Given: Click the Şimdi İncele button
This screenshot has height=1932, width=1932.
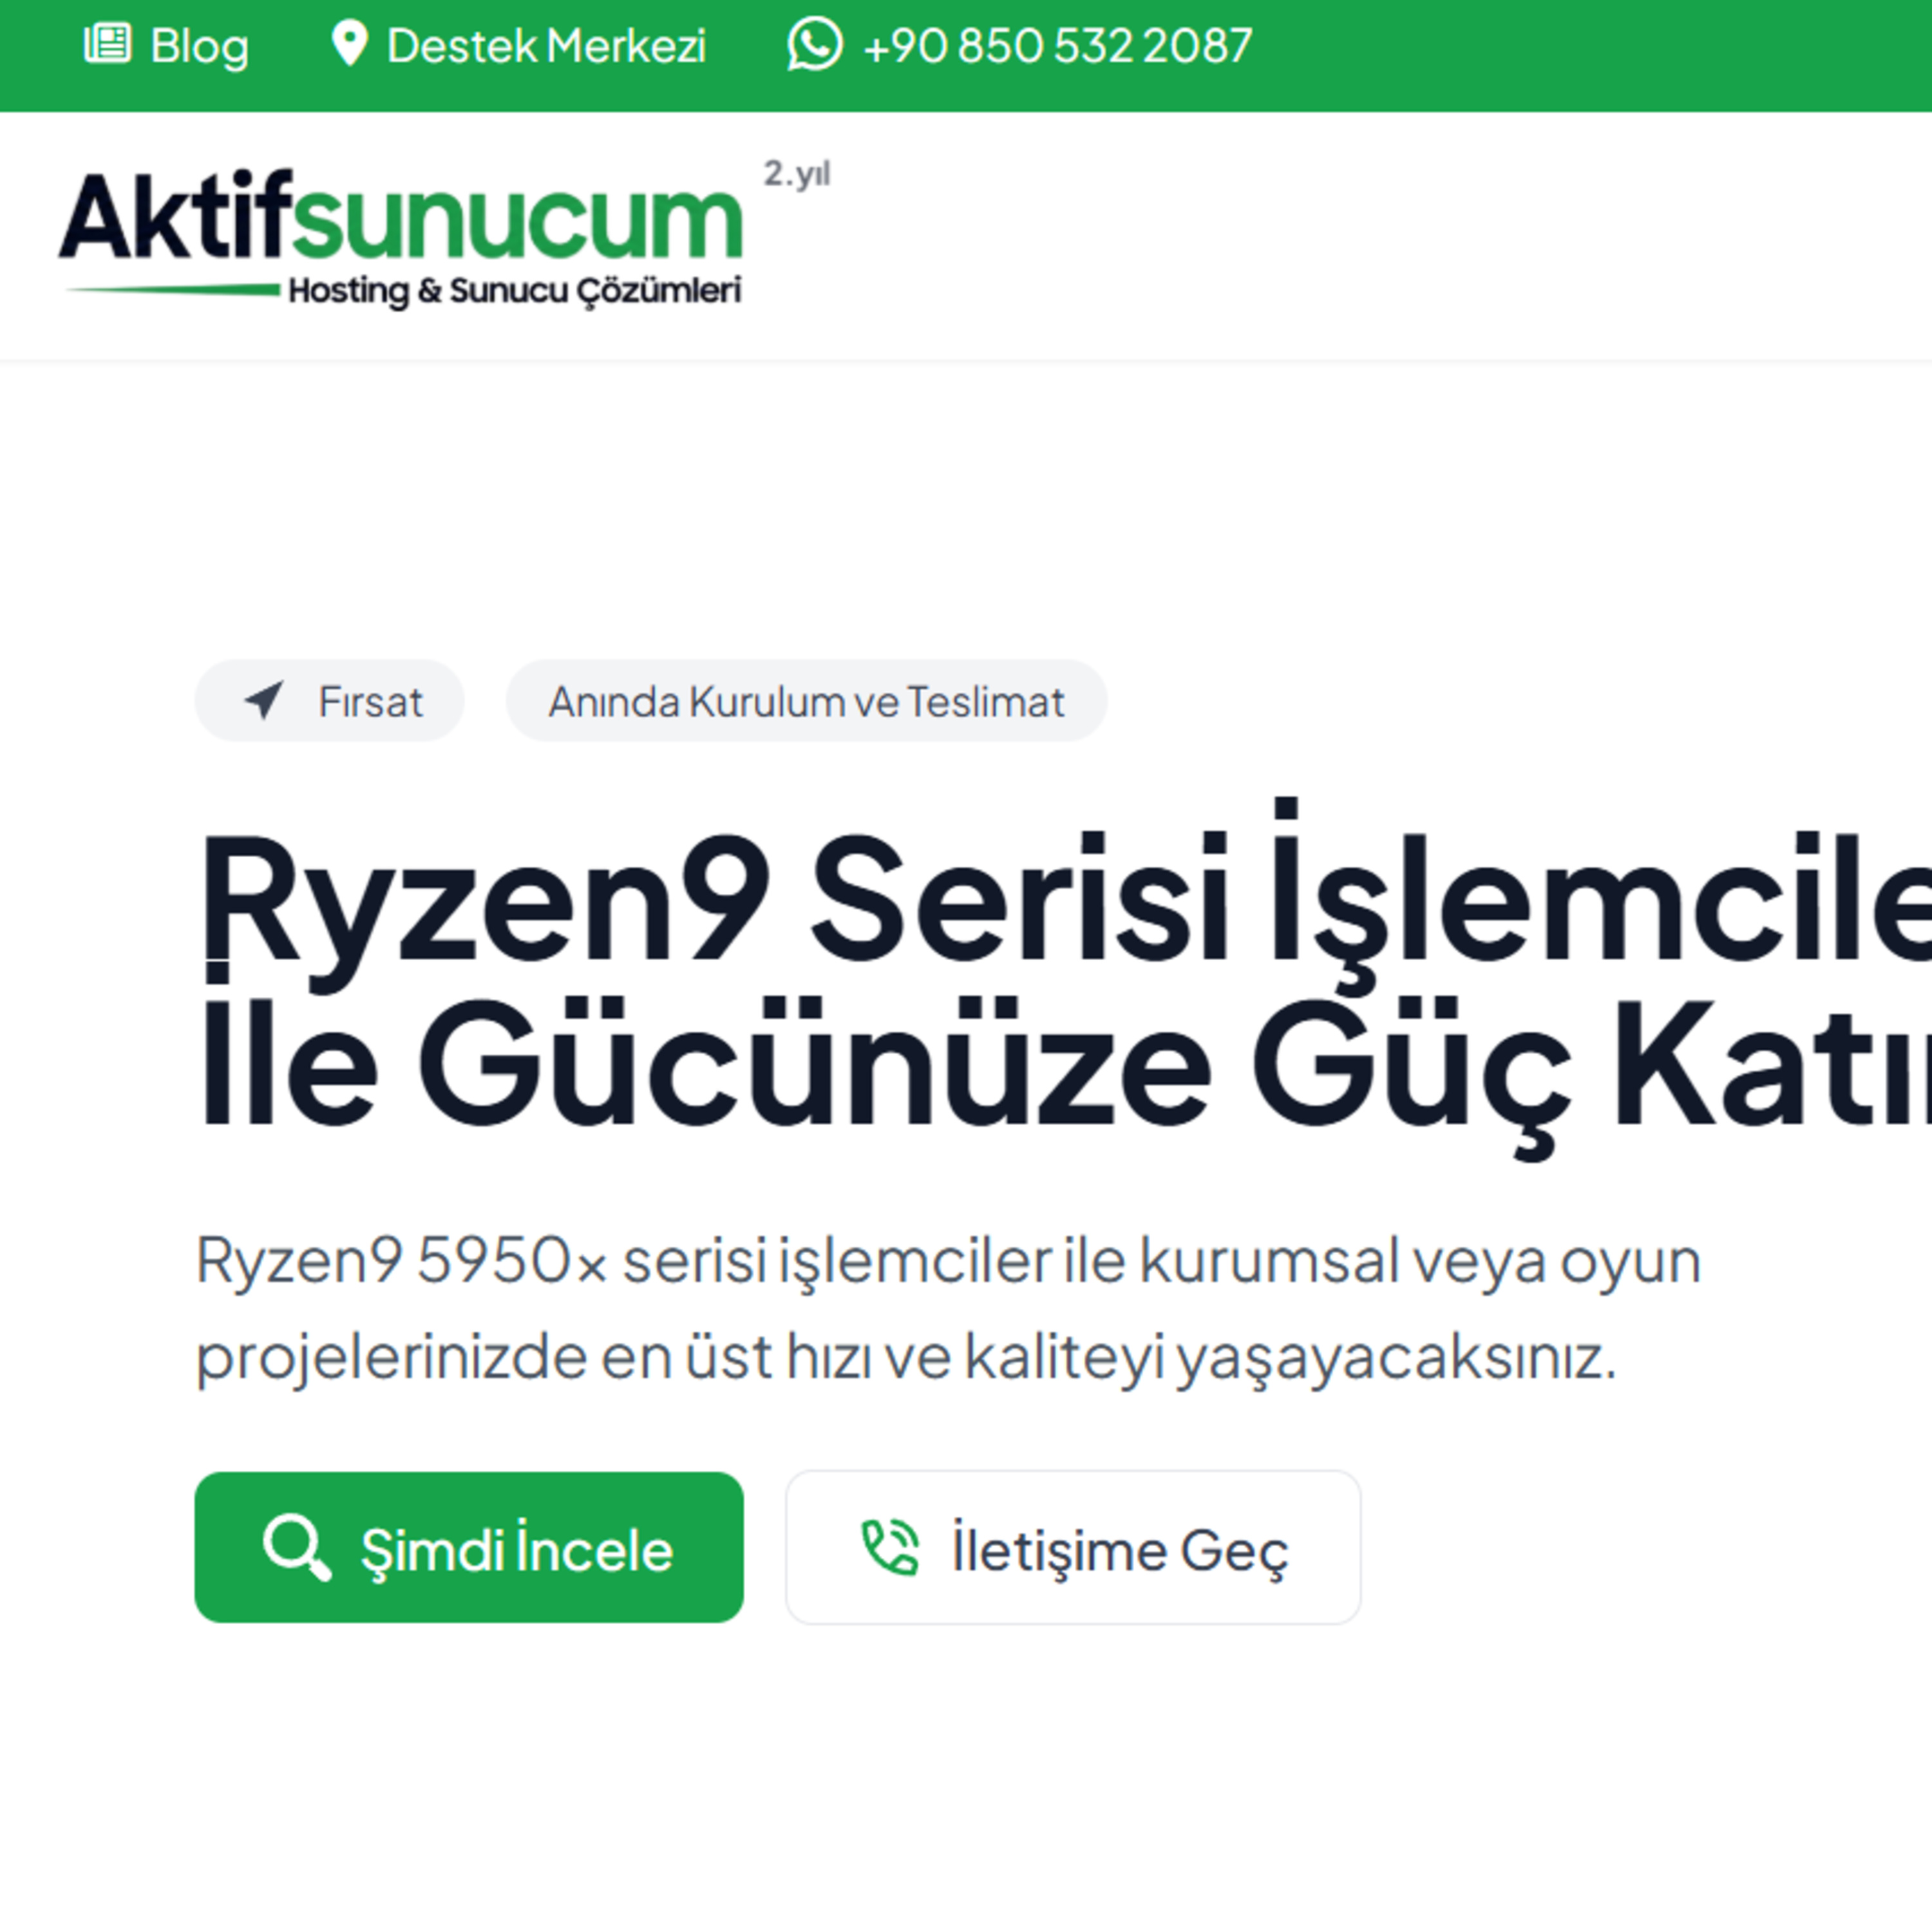Looking at the screenshot, I should click(469, 1547).
